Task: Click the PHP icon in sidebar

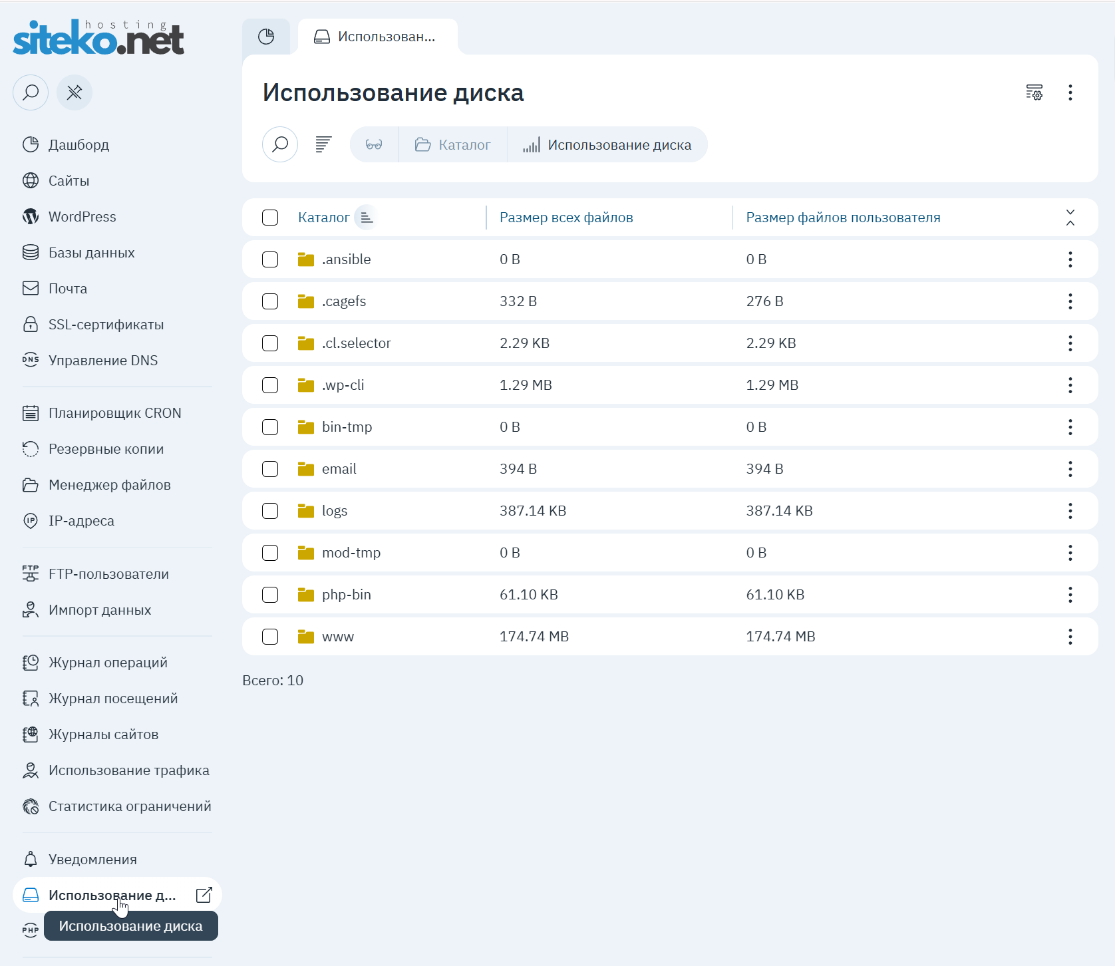Action: point(31,930)
